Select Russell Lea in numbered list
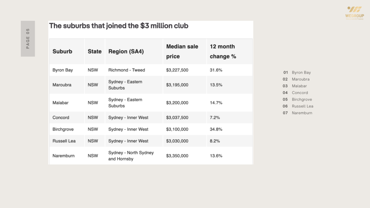 [302, 106]
